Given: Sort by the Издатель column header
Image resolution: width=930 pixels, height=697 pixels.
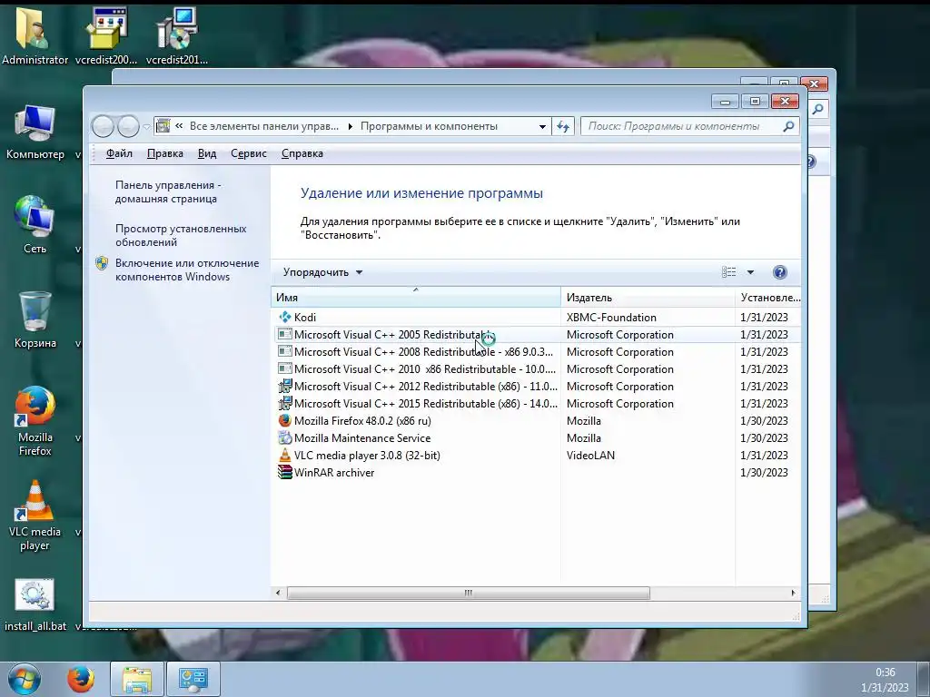Looking at the screenshot, I should pyautogui.click(x=648, y=298).
